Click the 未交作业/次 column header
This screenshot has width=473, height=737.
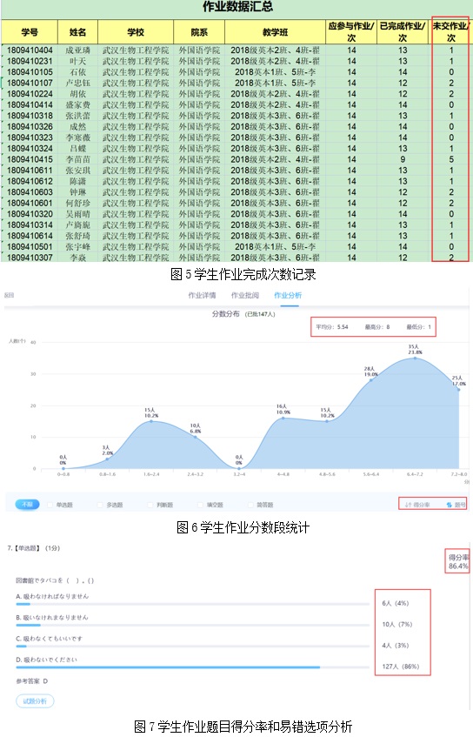pos(450,31)
